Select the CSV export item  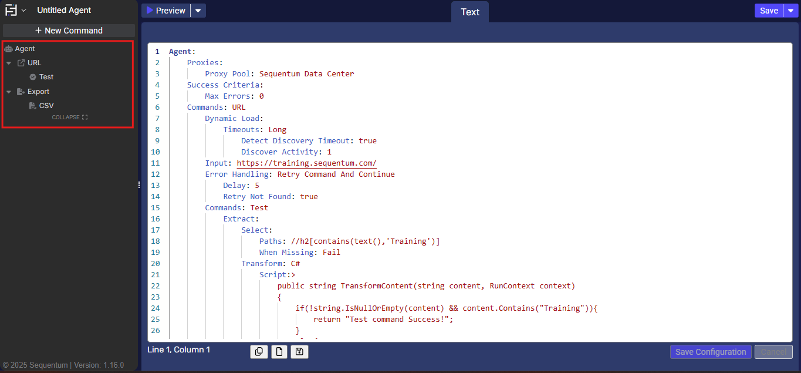46,106
